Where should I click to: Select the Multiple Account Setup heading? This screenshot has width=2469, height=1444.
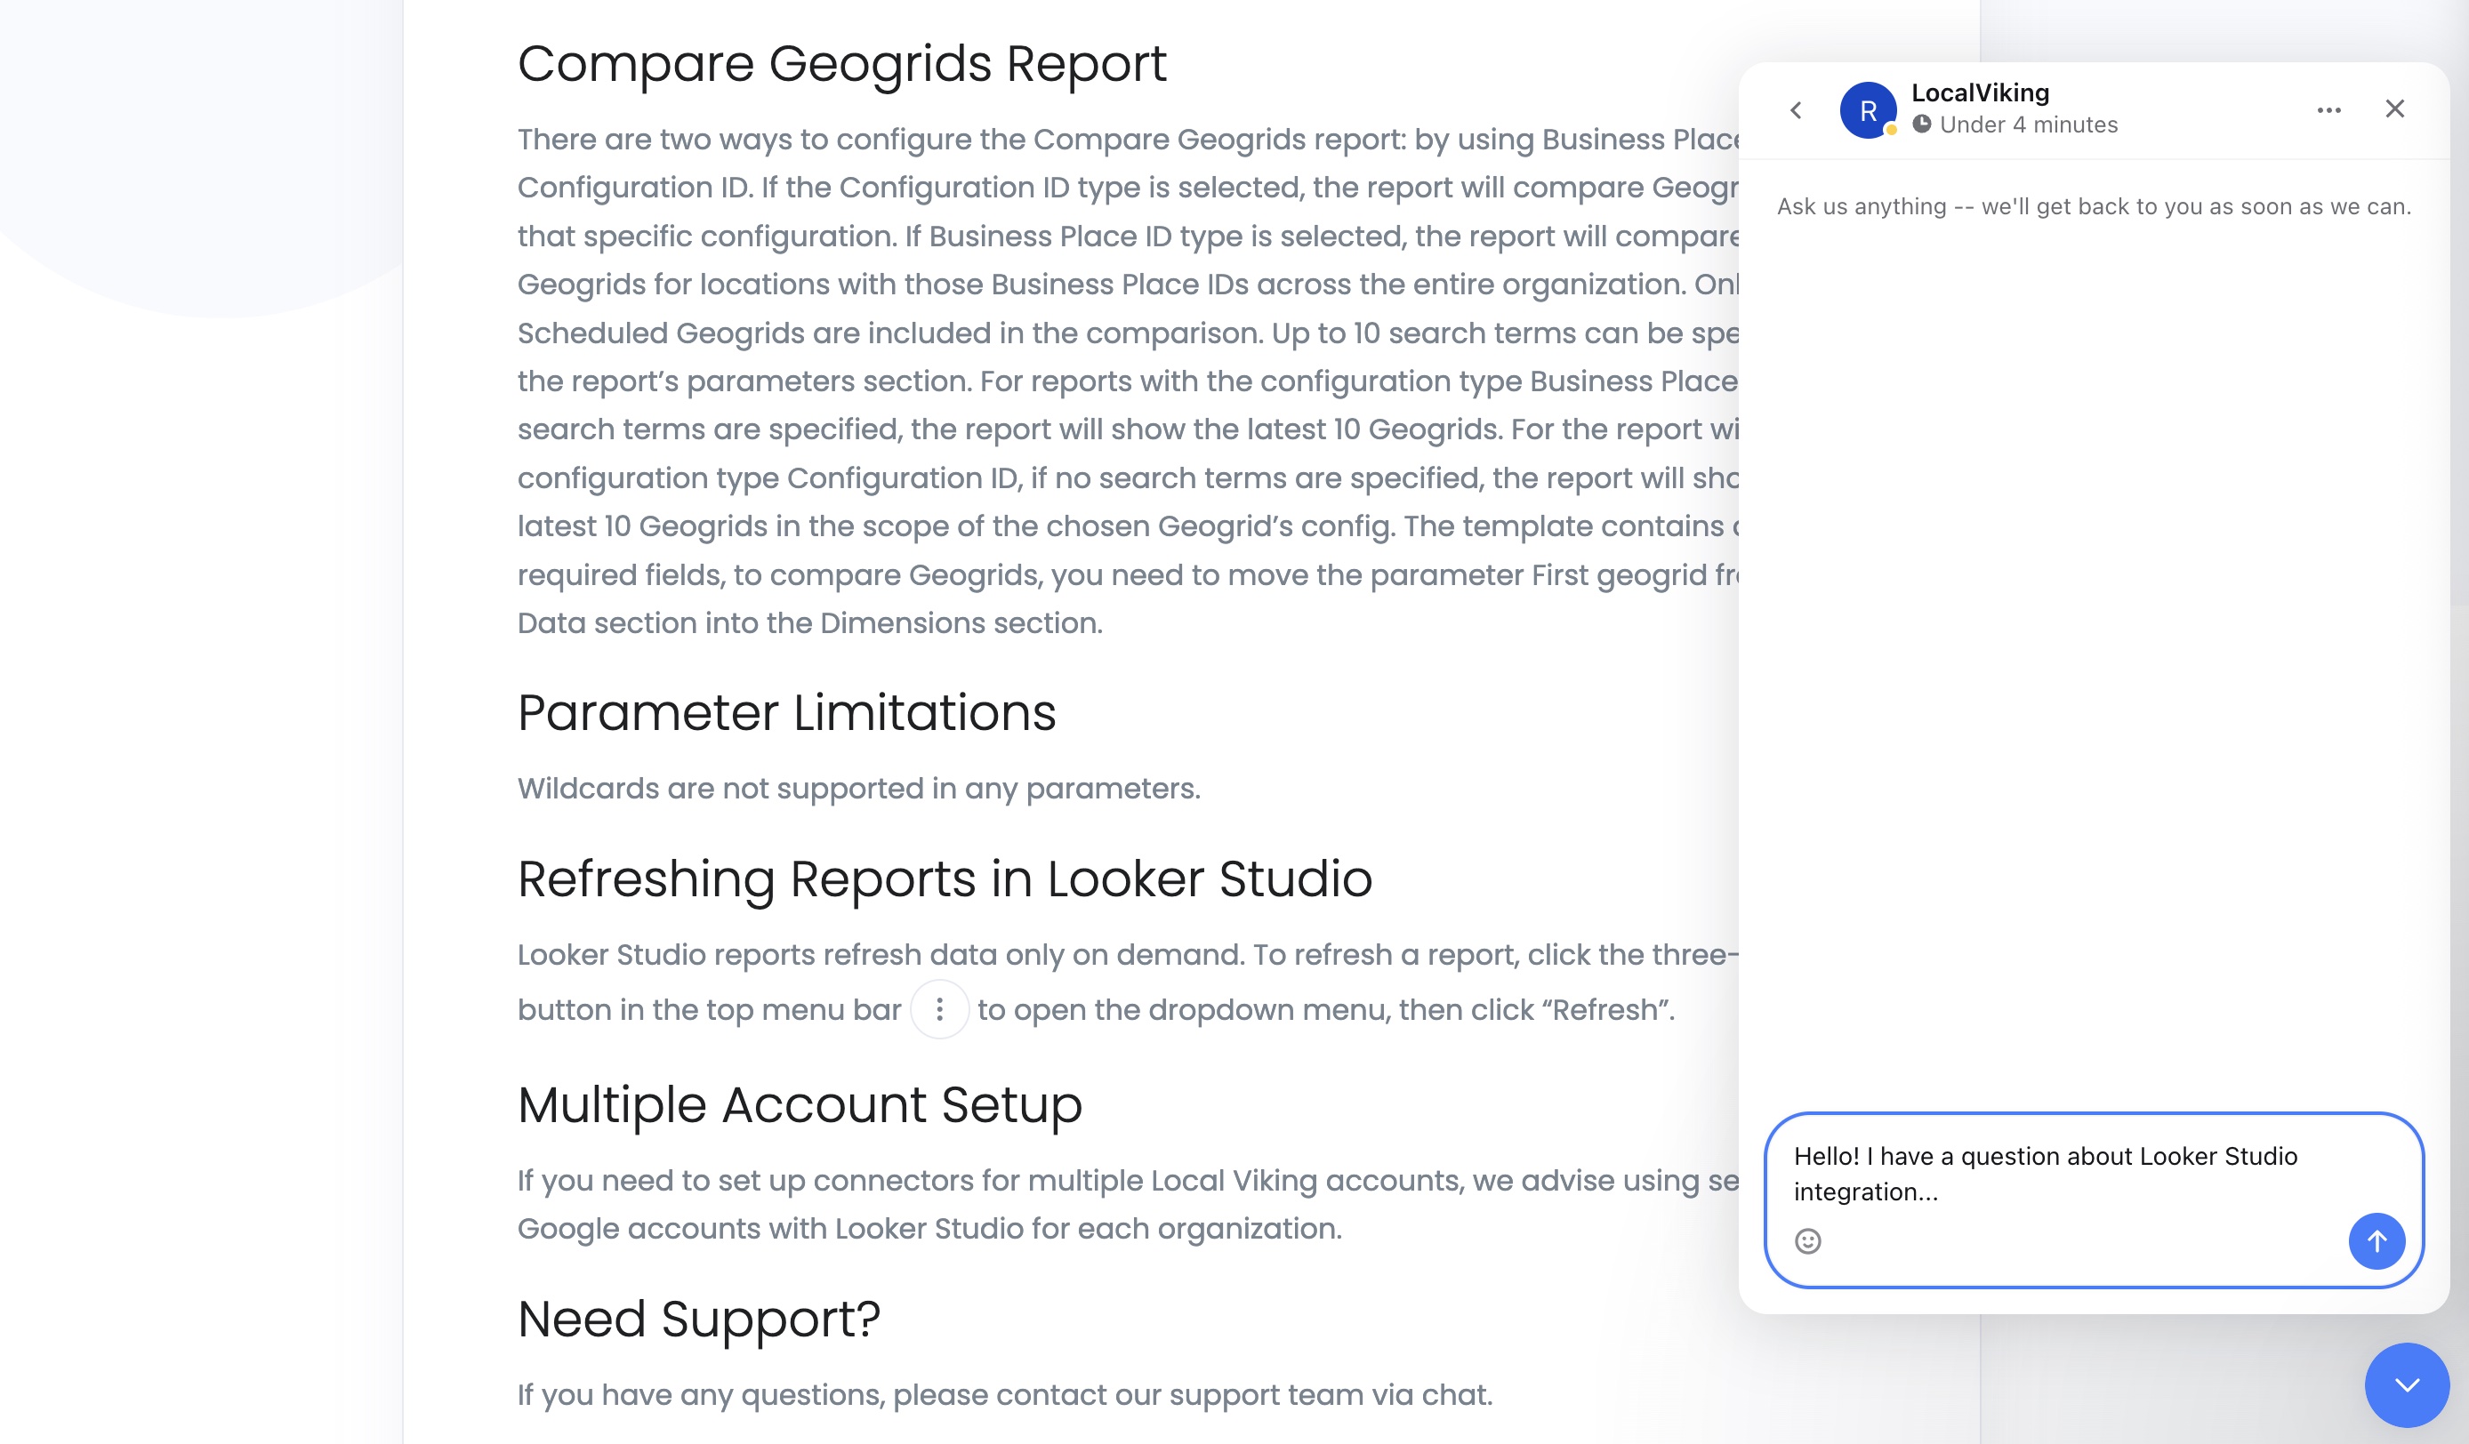(800, 1105)
